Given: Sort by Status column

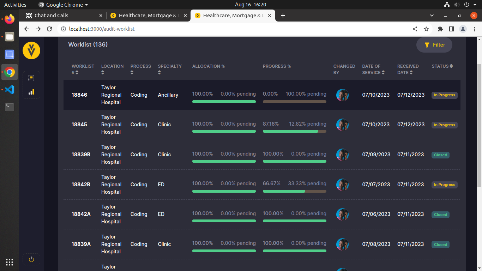Looking at the screenshot, I should point(451,66).
